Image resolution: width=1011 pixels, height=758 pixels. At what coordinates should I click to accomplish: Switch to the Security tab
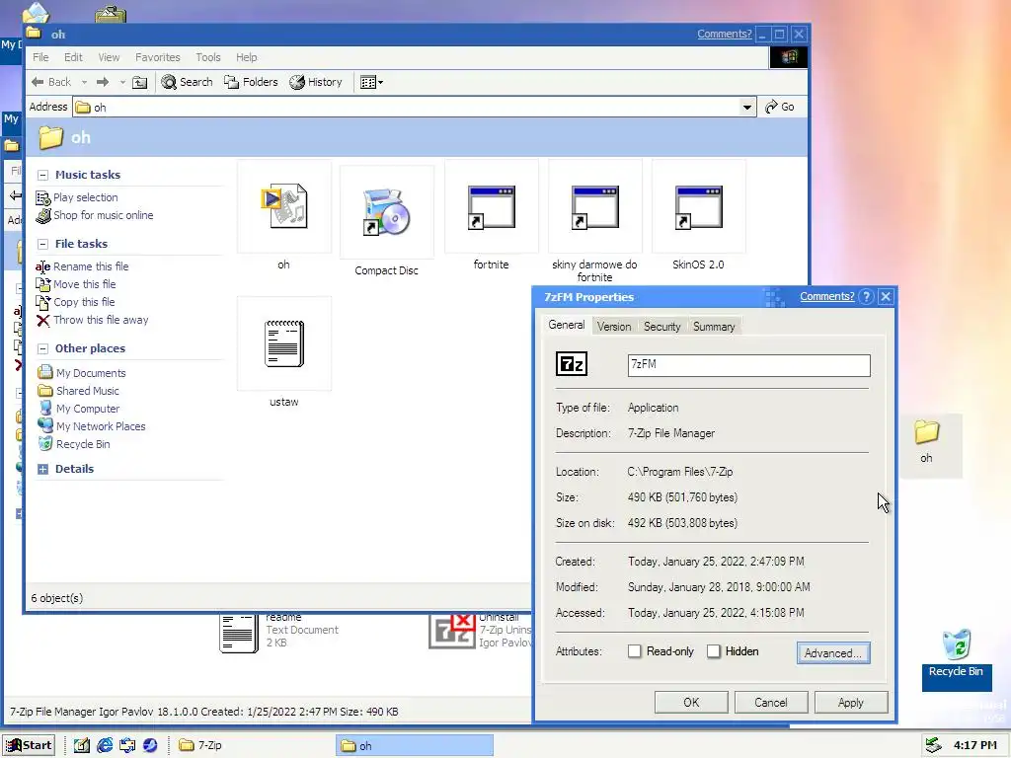click(x=661, y=327)
